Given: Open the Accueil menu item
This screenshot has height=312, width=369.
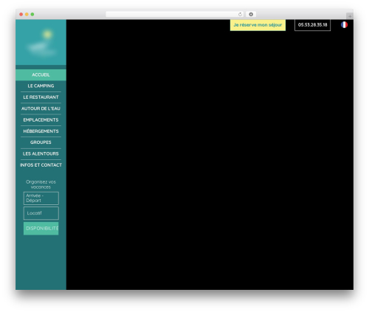Looking at the screenshot, I should click(x=41, y=74).
